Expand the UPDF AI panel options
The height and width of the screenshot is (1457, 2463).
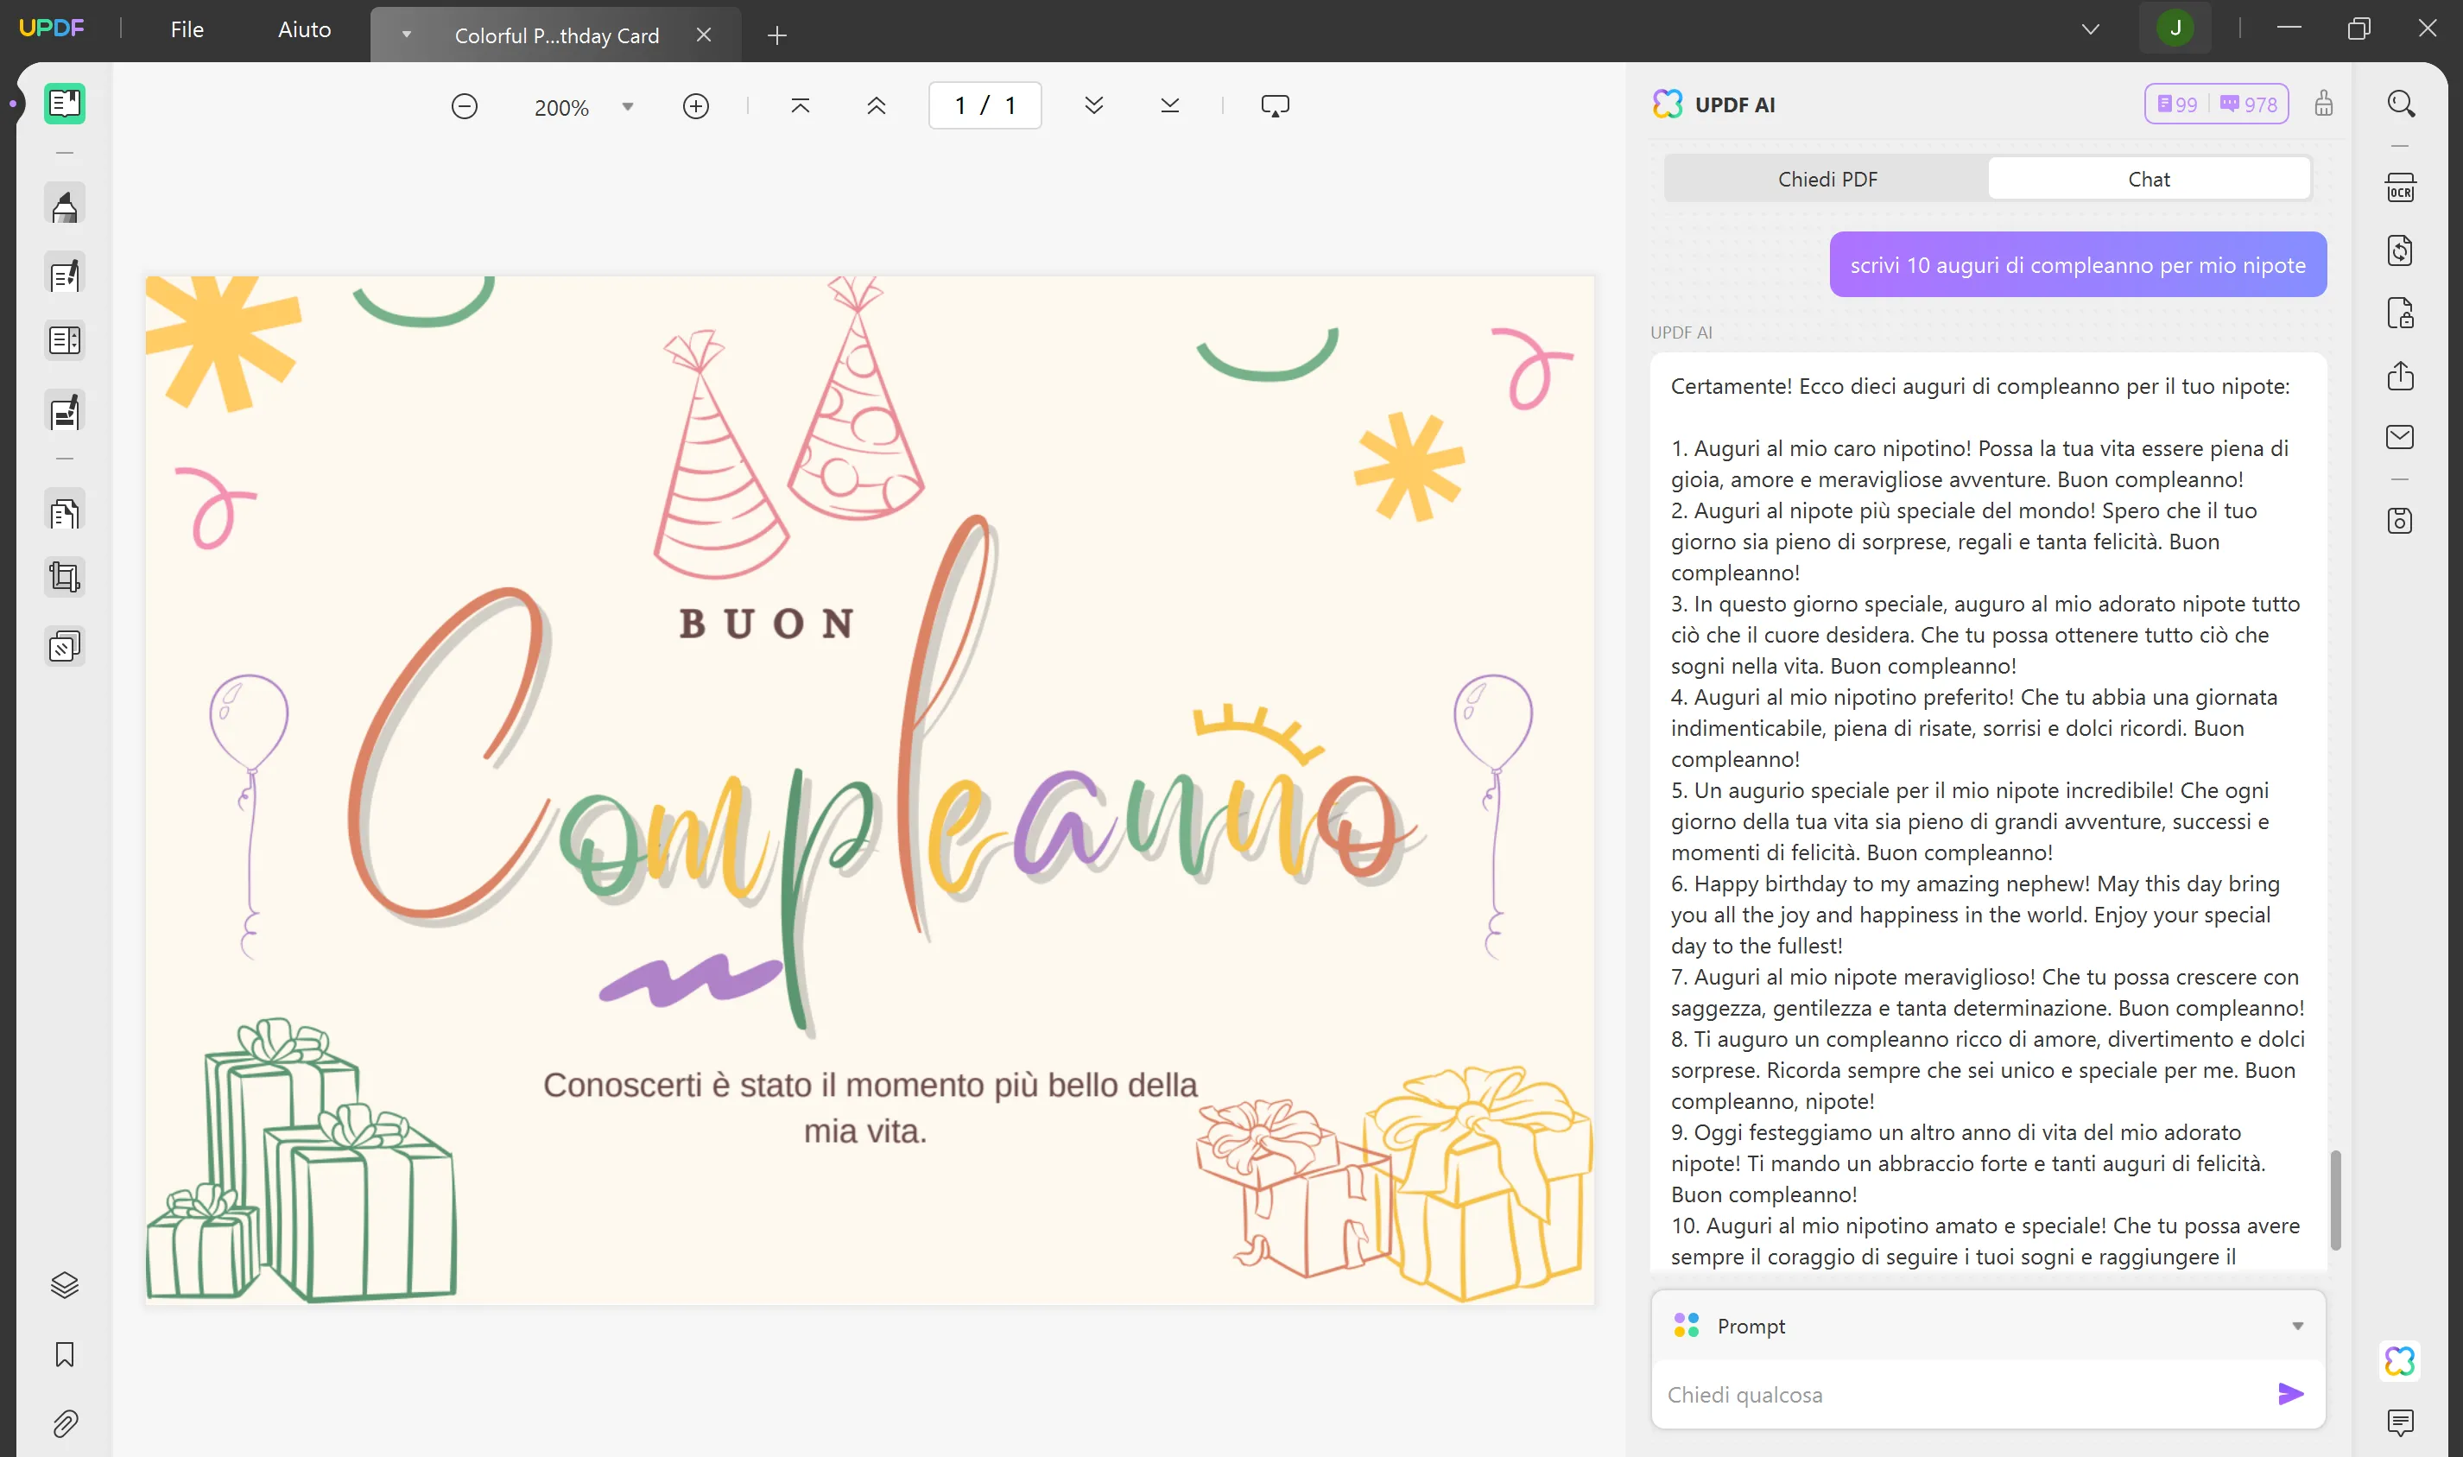(x=2298, y=1325)
